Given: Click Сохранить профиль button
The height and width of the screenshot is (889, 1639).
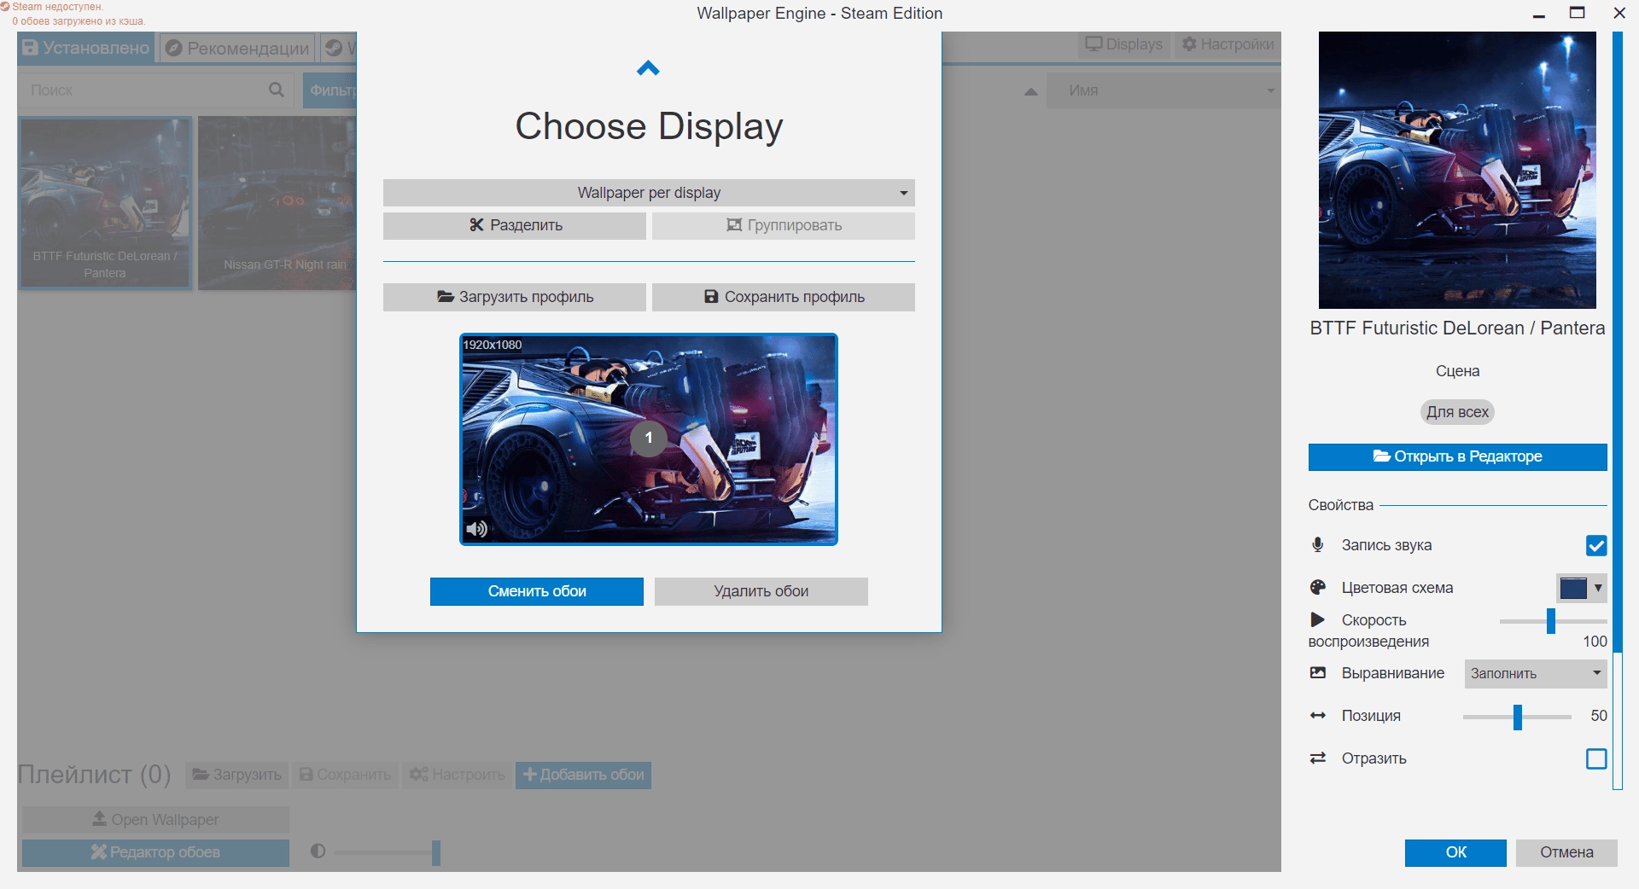Looking at the screenshot, I should pos(784,297).
